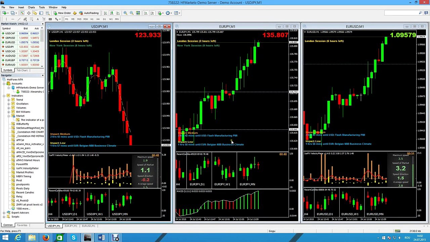Open the New Chart toolbar icon
Viewport: 430px width, 242px height.
click(x=4, y=13)
